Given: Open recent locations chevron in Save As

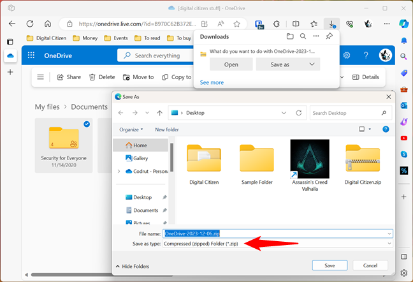Looking at the screenshot, I should [x=147, y=113].
